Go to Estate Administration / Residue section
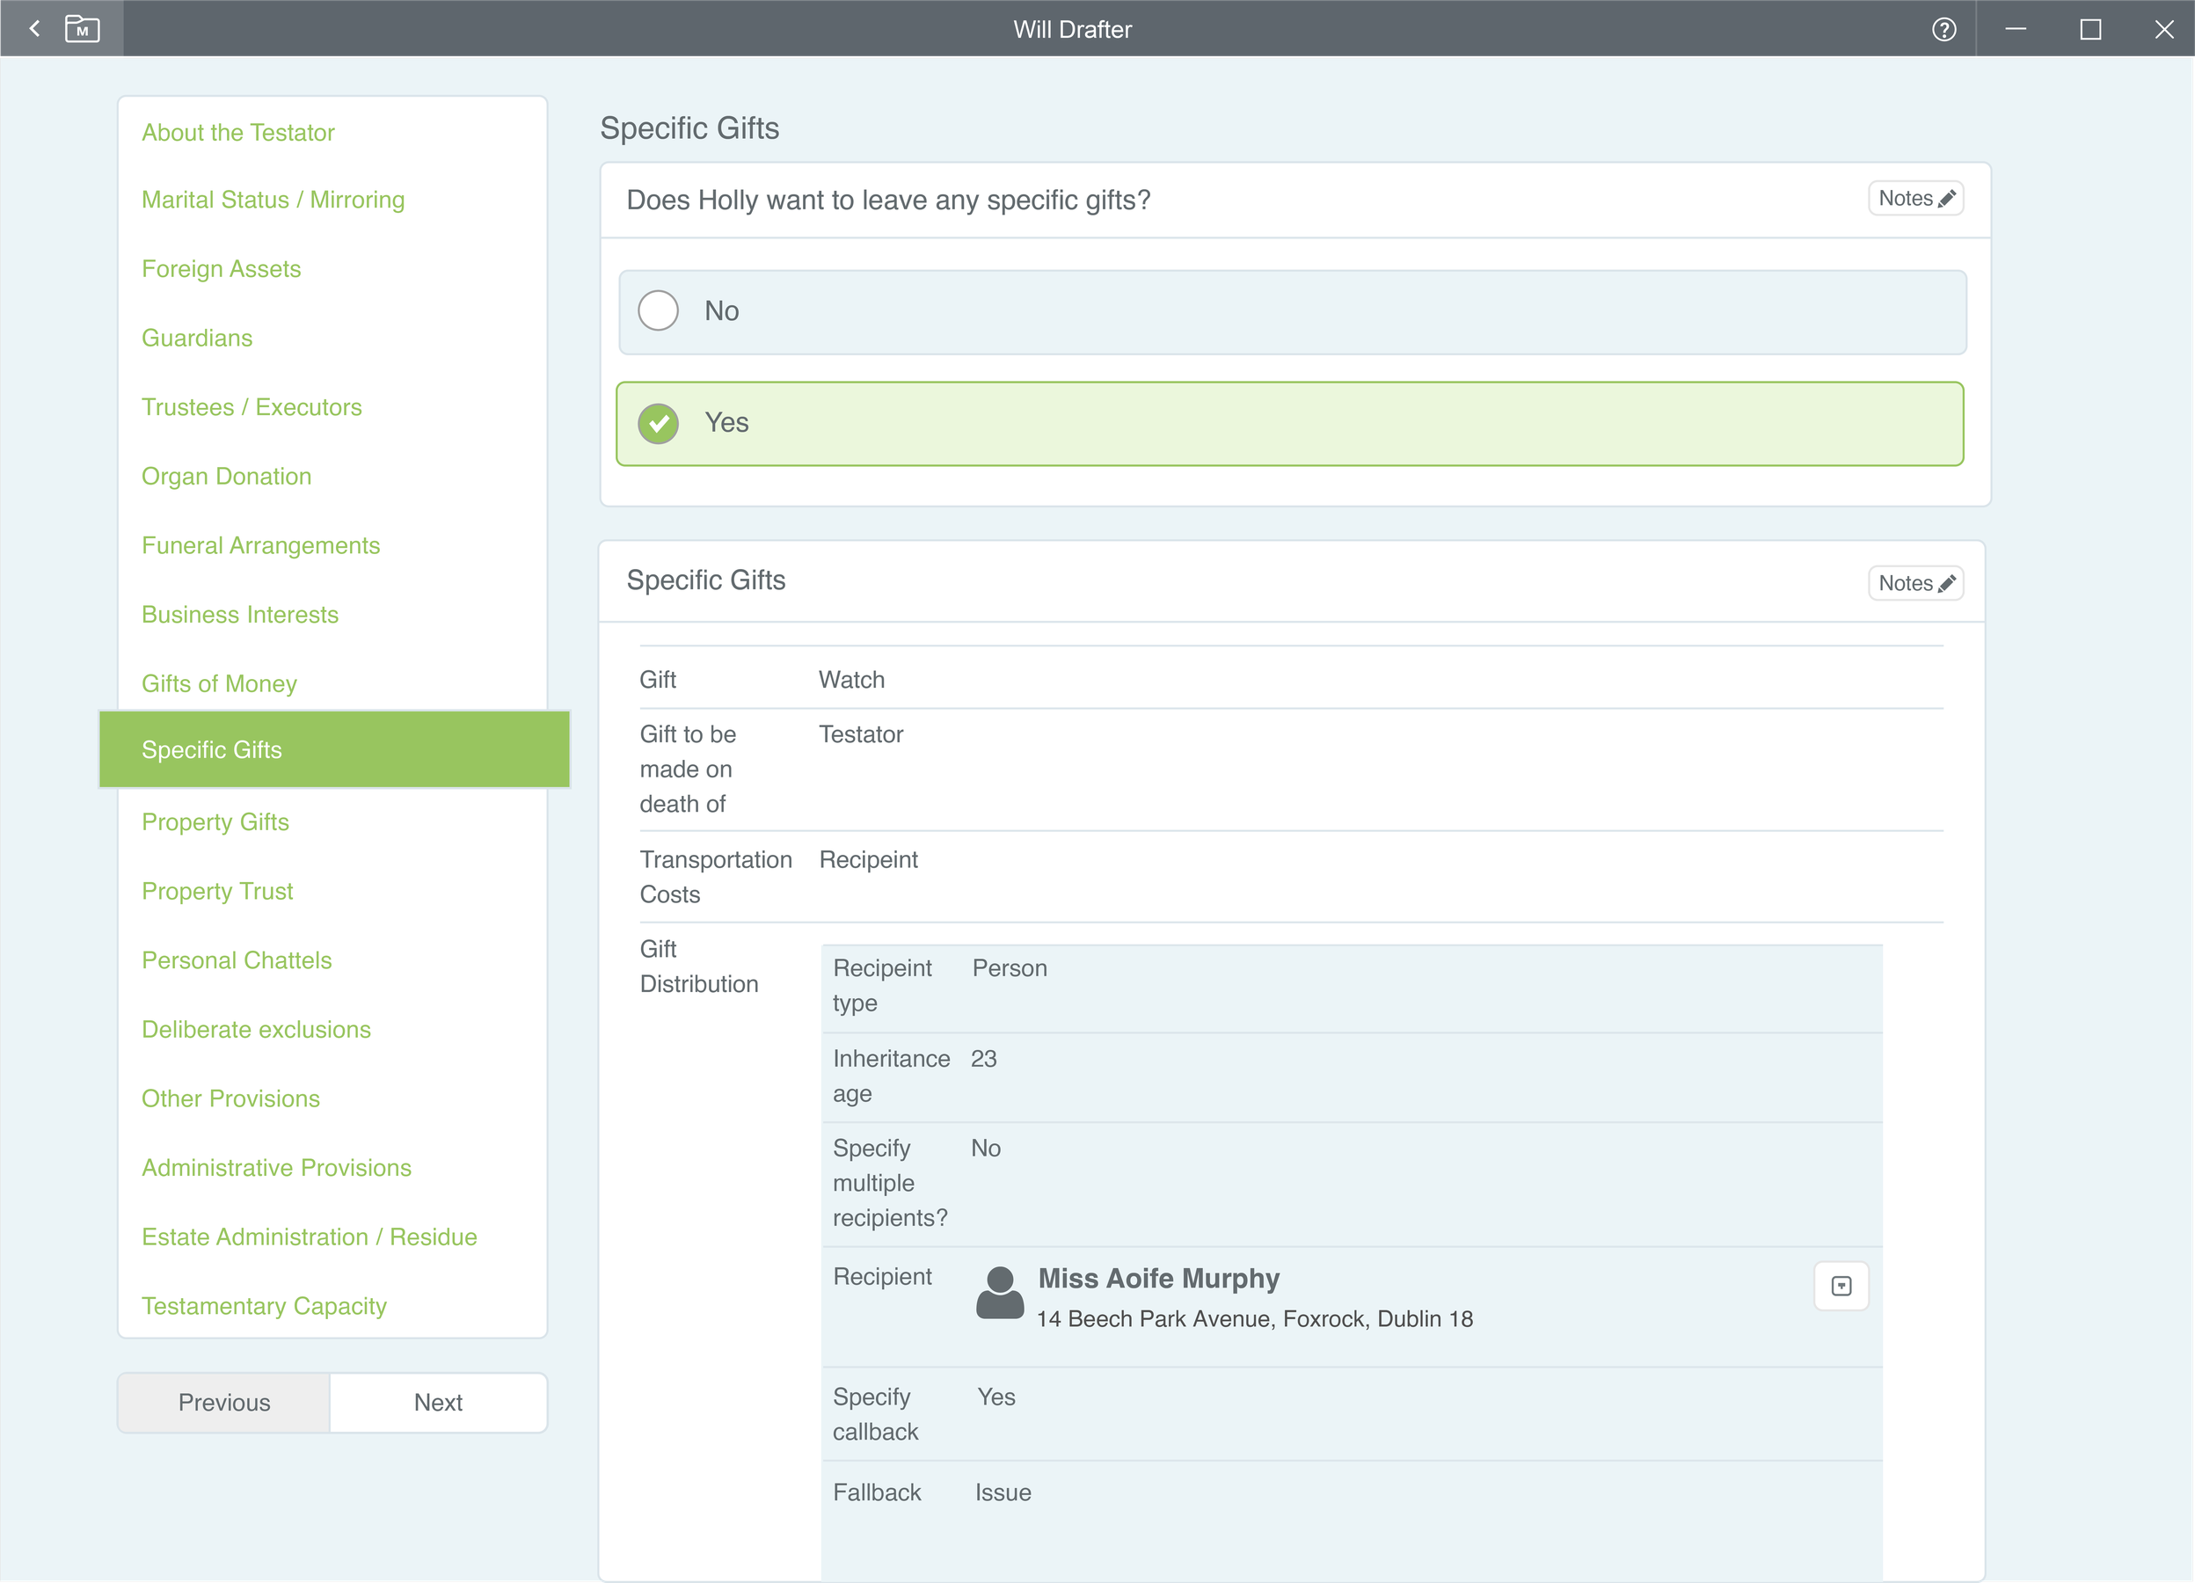 [309, 1236]
